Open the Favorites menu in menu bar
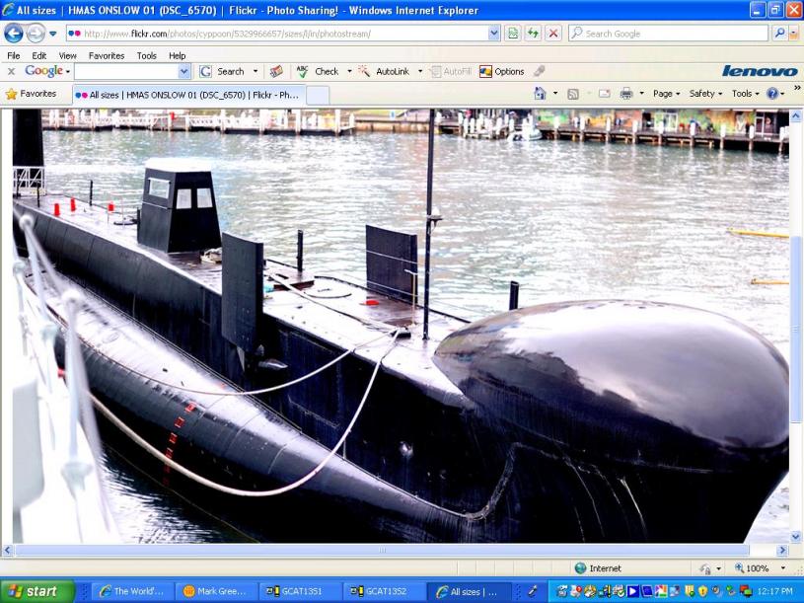 pos(106,55)
